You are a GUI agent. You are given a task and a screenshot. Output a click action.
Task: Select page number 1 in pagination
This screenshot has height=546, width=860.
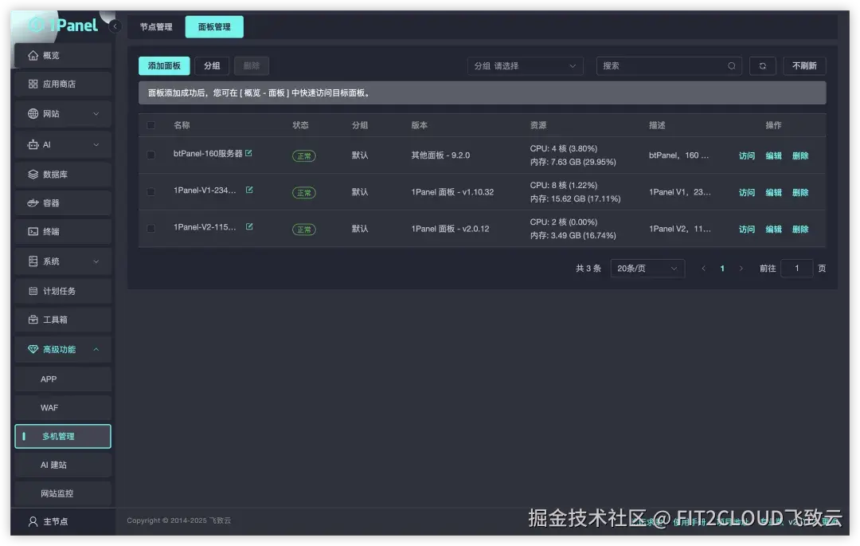722,269
